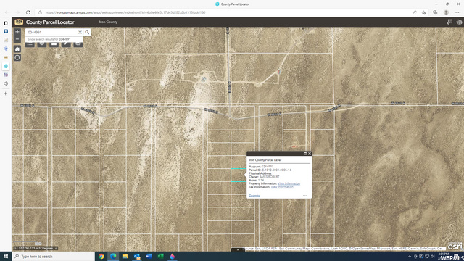464x261 pixels.
Task: Open Chrome from the taskbar
Action: 101,256
